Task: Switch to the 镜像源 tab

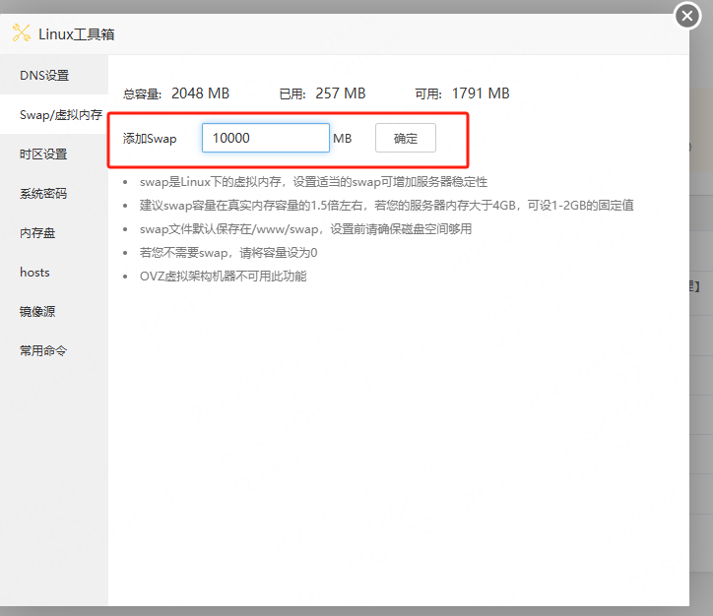Action: click(x=54, y=312)
